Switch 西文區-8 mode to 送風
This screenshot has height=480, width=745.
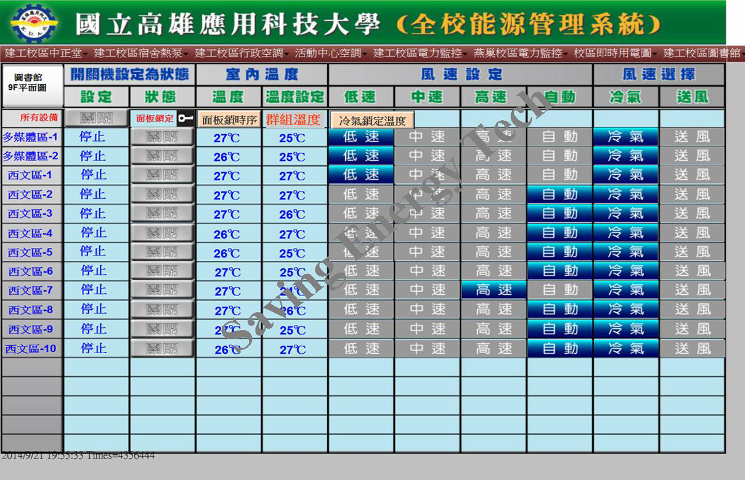pyautogui.click(x=692, y=310)
